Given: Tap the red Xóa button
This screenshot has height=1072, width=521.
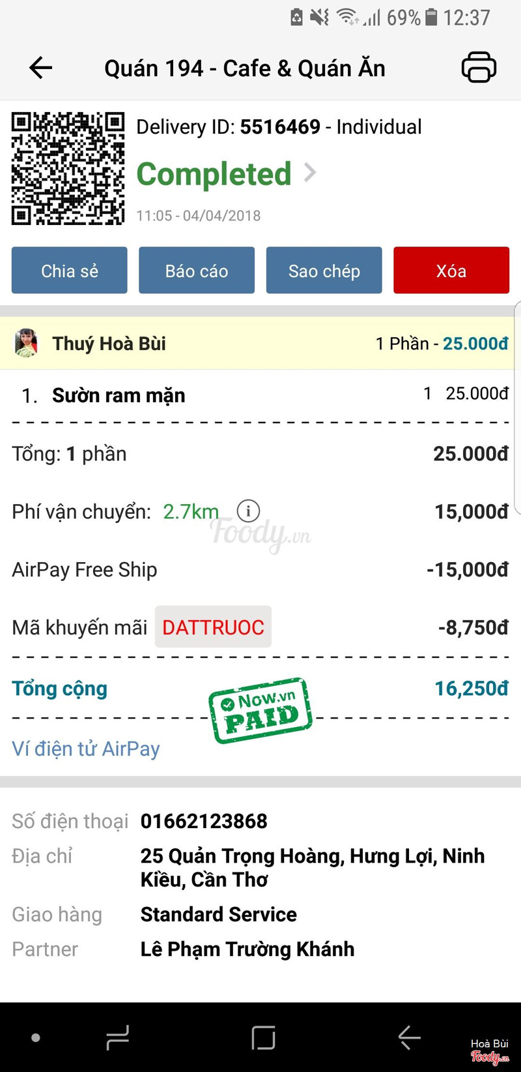Looking at the screenshot, I should (451, 271).
